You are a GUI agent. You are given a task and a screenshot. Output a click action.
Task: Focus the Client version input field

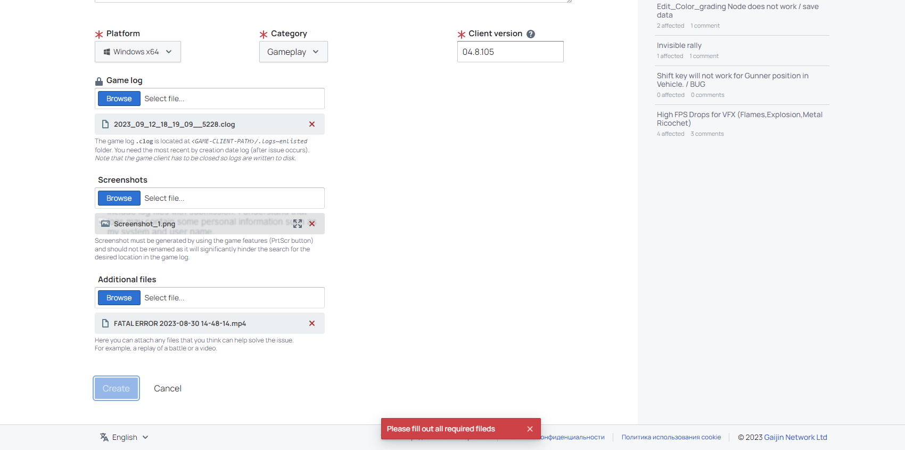click(510, 52)
